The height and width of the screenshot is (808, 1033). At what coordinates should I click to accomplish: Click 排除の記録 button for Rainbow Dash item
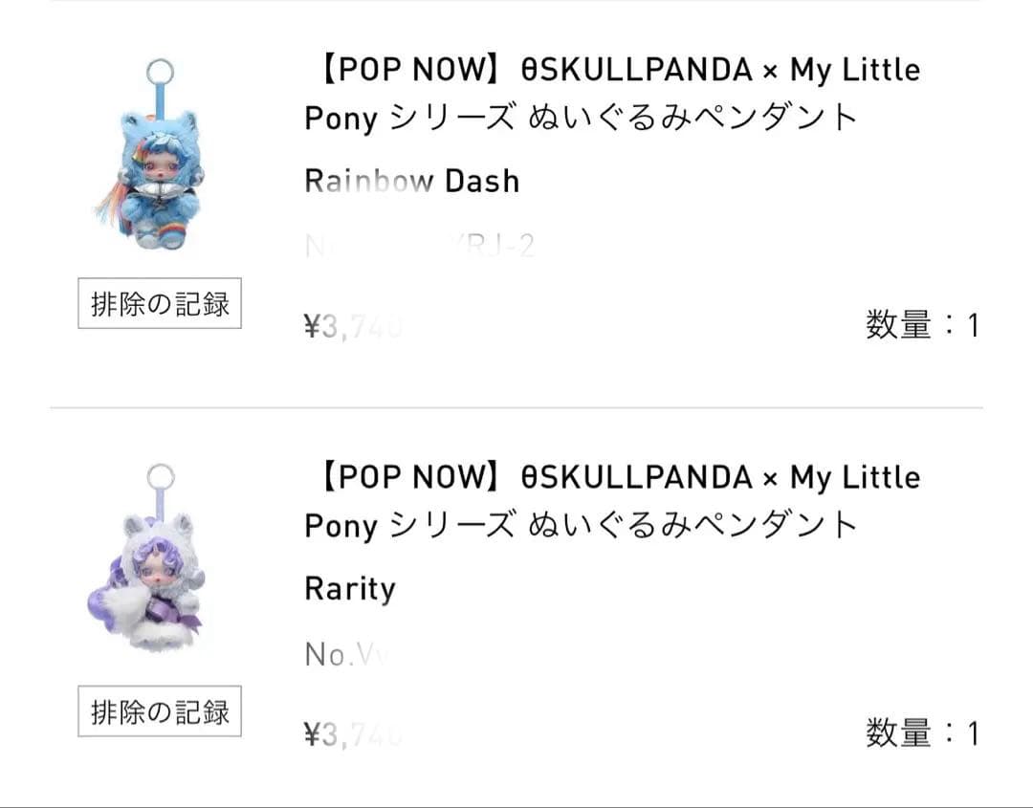(158, 303)
